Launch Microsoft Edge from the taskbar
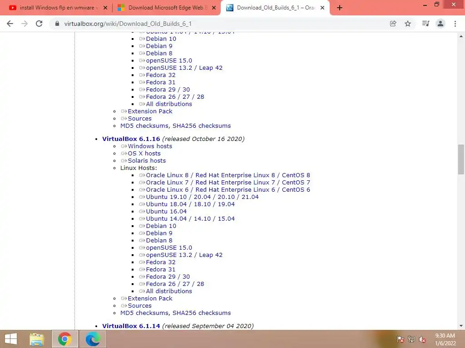Screen dimensions: 465x348 (93, 339)
